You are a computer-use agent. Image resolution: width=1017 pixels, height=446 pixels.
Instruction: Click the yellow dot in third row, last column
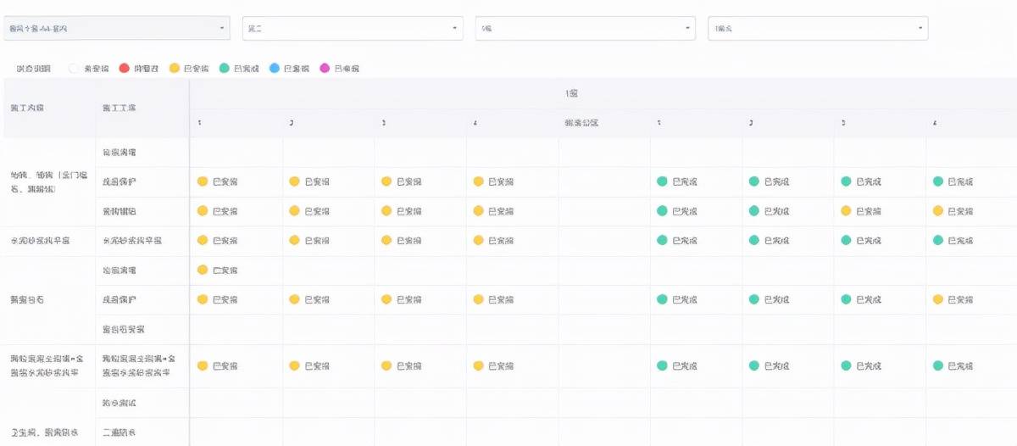point(938,211)
